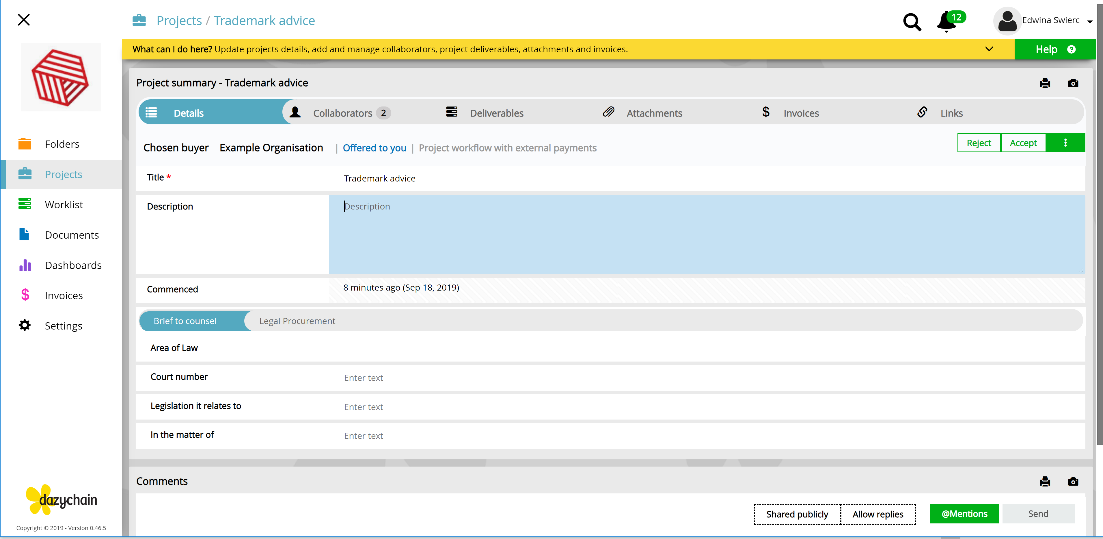The height and width of the screenshot is (539, 1103).
Task: Print the Comments section
Action: coord(1045,482)
